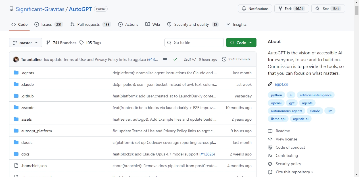The image size is (359, 177).
Task: Open the Actions tab
Action: [128, 24]
